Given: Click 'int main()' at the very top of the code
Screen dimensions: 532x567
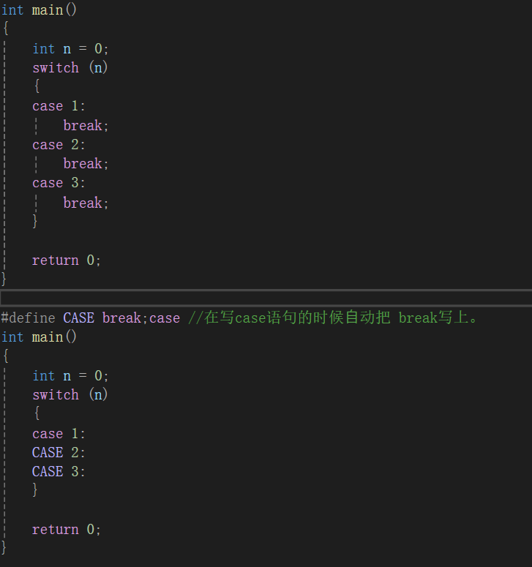Looking at the screenshot, I should [39, 10].
